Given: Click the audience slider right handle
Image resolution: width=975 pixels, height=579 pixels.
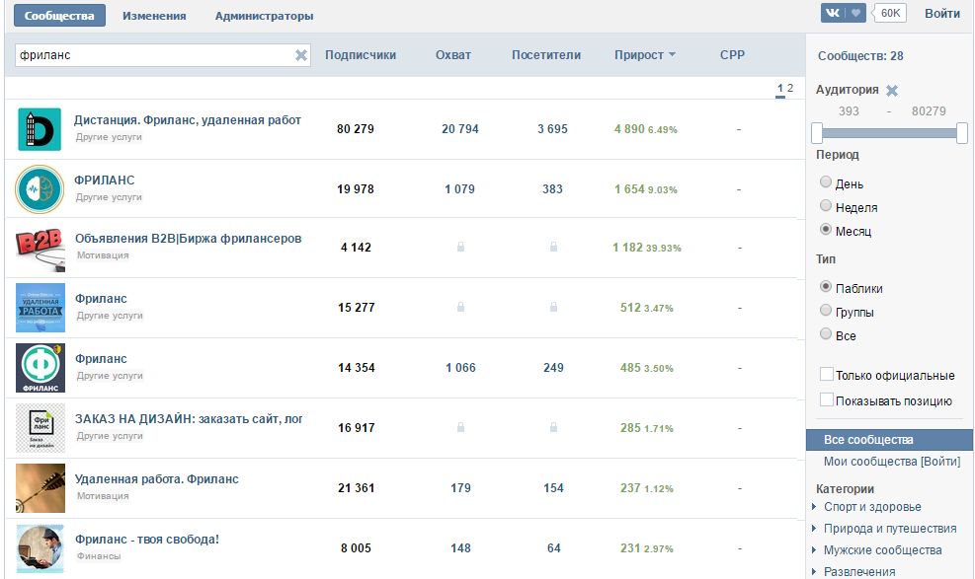Looking at the screenshot, I should (962, 133).
